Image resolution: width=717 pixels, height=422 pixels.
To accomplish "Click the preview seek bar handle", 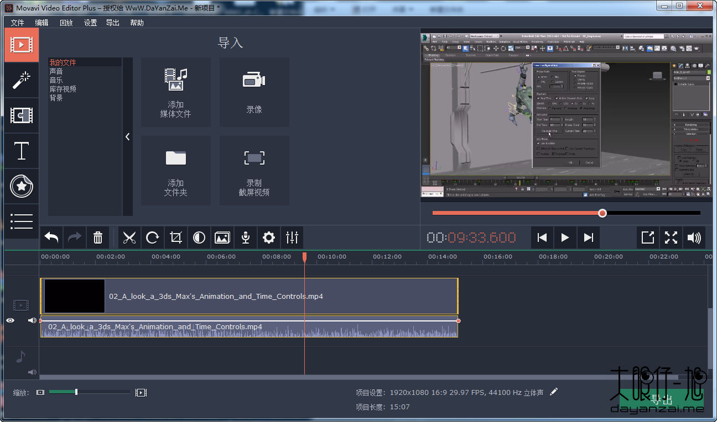I will [602, 213].
